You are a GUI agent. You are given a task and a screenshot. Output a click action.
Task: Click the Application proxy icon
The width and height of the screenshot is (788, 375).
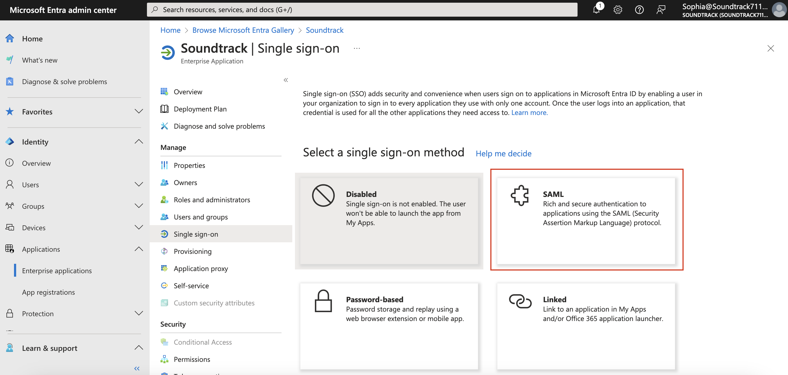click(164, 268)
